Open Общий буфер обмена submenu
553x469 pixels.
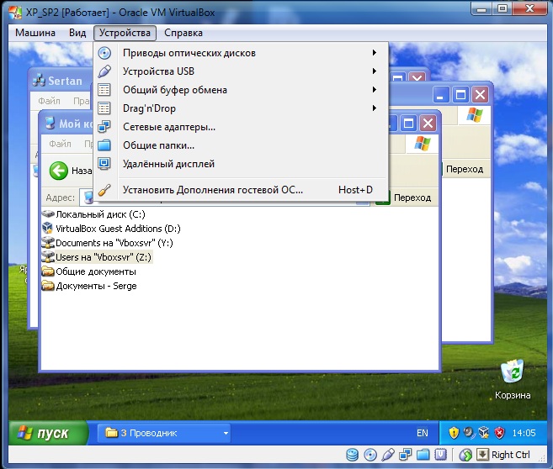241,90
